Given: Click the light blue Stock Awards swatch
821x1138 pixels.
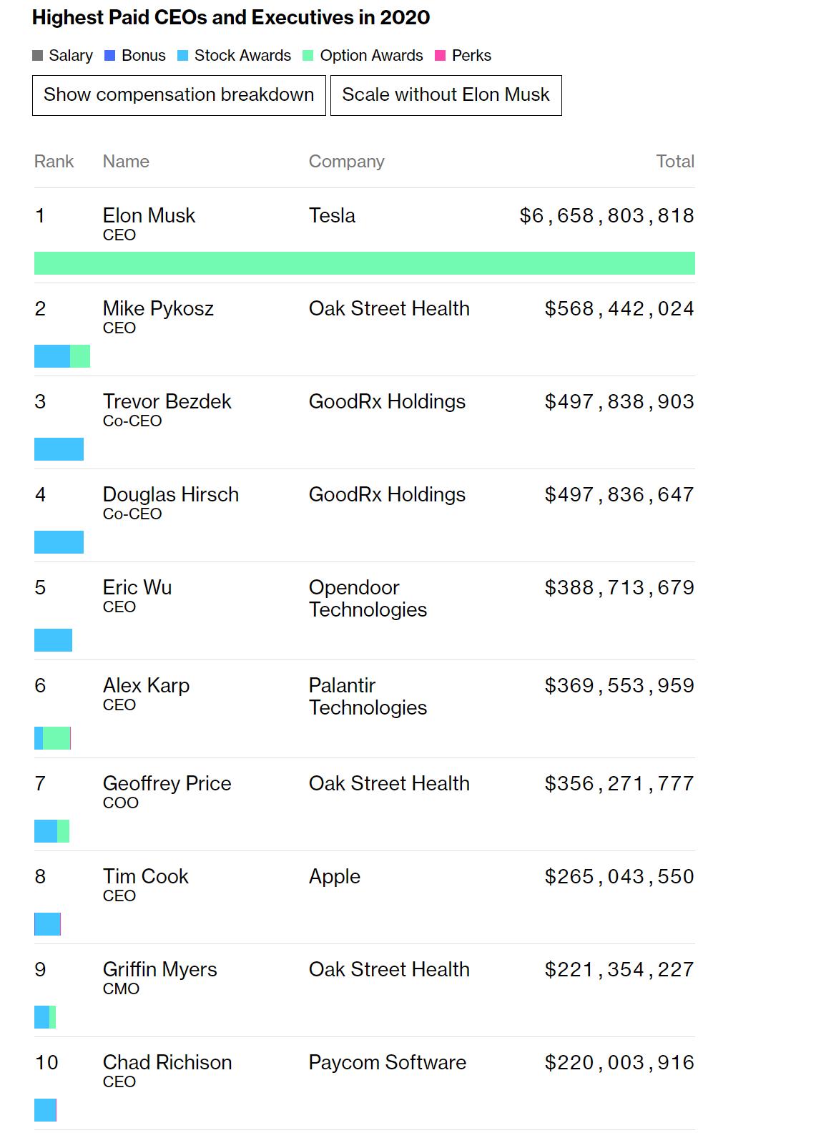Looking at the screenshot, I should pos(183,56).
